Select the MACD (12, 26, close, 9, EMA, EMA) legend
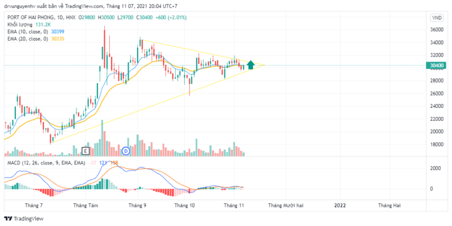452x226 pixels. tap(46, 163)
